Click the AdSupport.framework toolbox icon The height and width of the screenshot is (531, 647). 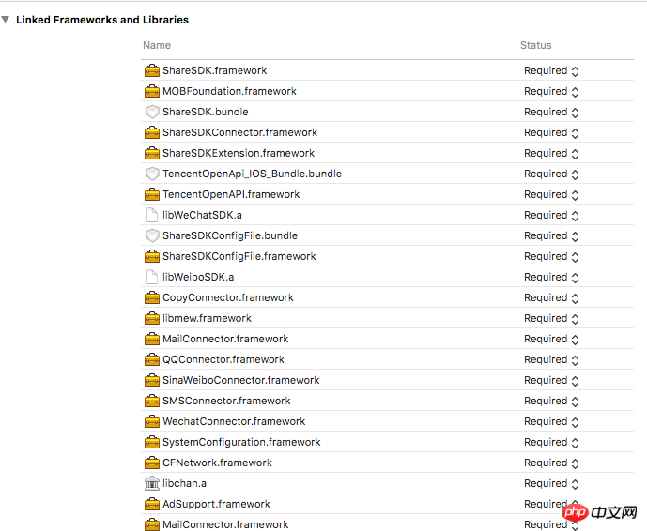coord(152,504)
